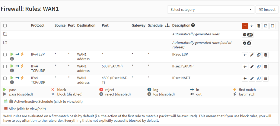Screen dimensions: 280x126
Task: Move selected rules before IPsec ISAKMP rule
Action: [x=245, y=67]
